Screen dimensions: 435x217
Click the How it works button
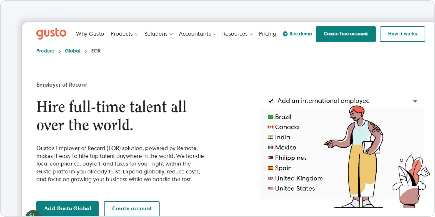[x=402, y=34]
